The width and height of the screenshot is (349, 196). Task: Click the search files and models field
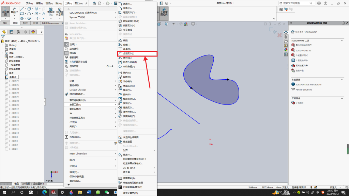(x=296, y=3)
